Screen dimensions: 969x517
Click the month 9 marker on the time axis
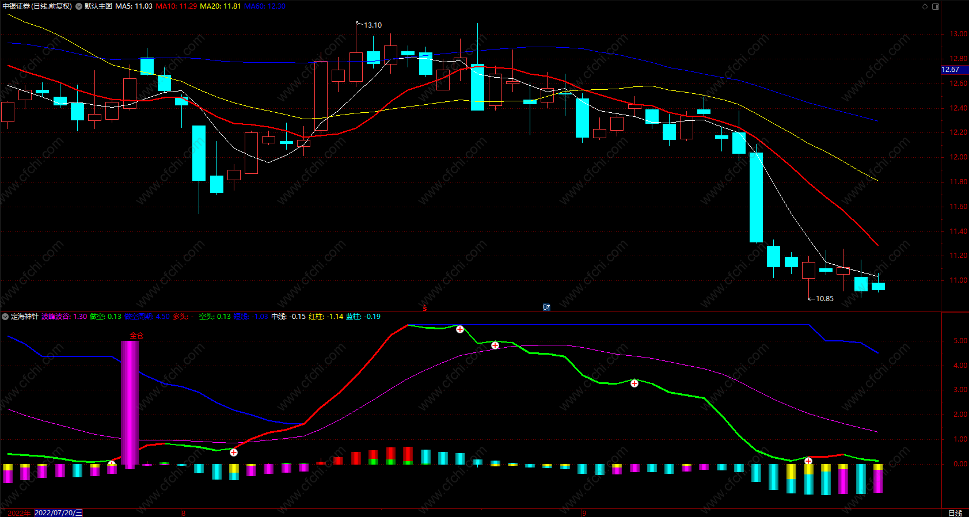(x=584, y=513)
